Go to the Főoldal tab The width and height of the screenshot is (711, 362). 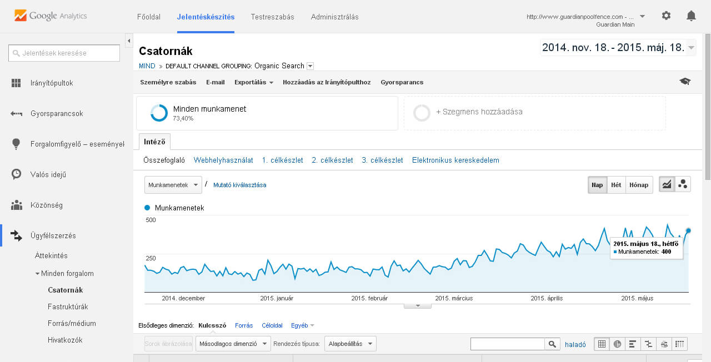(x=149, y=17)
